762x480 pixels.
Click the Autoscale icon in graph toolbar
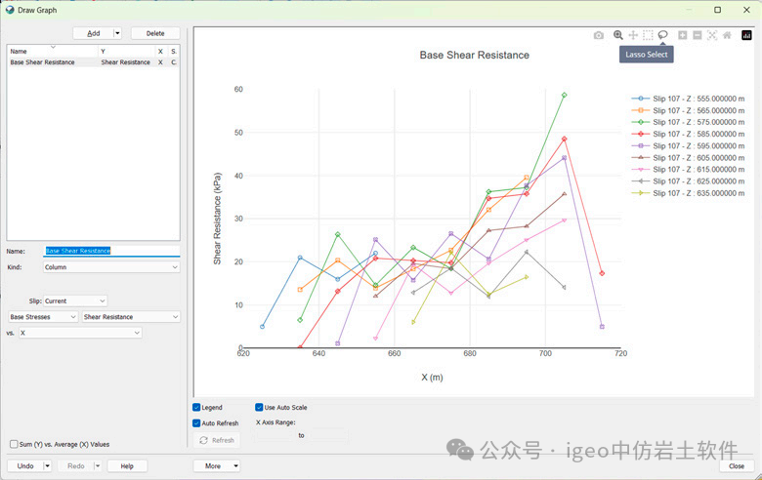pyautogui.click(x=712, y=35)
